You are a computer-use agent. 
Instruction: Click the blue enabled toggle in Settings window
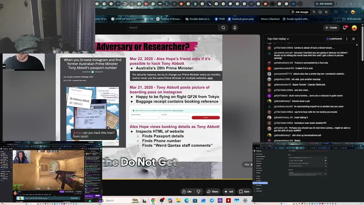pos(326,160)
